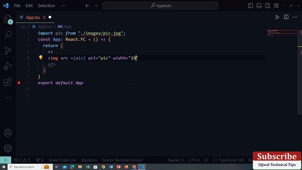
Task: Click export default App line text
Action: pyautogui.click(x=60, y=83)
